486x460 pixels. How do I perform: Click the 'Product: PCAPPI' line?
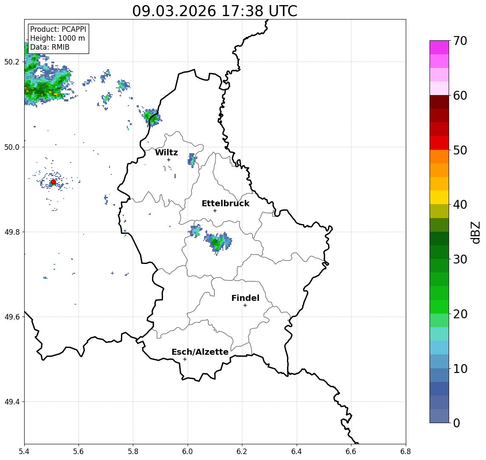click(58, 29)
